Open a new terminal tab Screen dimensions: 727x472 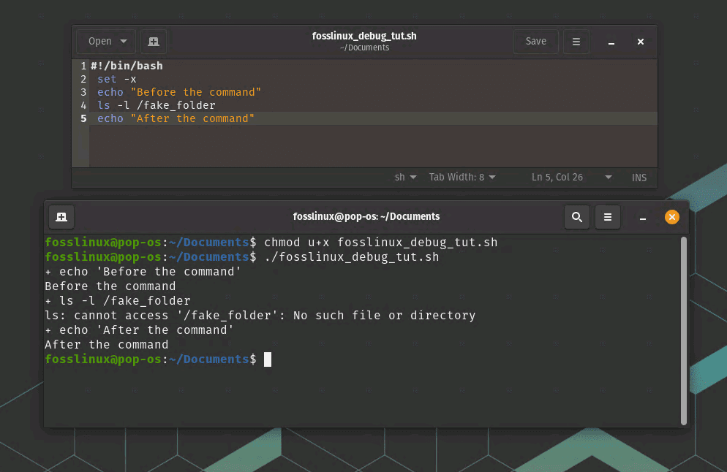tap(61, 216)
